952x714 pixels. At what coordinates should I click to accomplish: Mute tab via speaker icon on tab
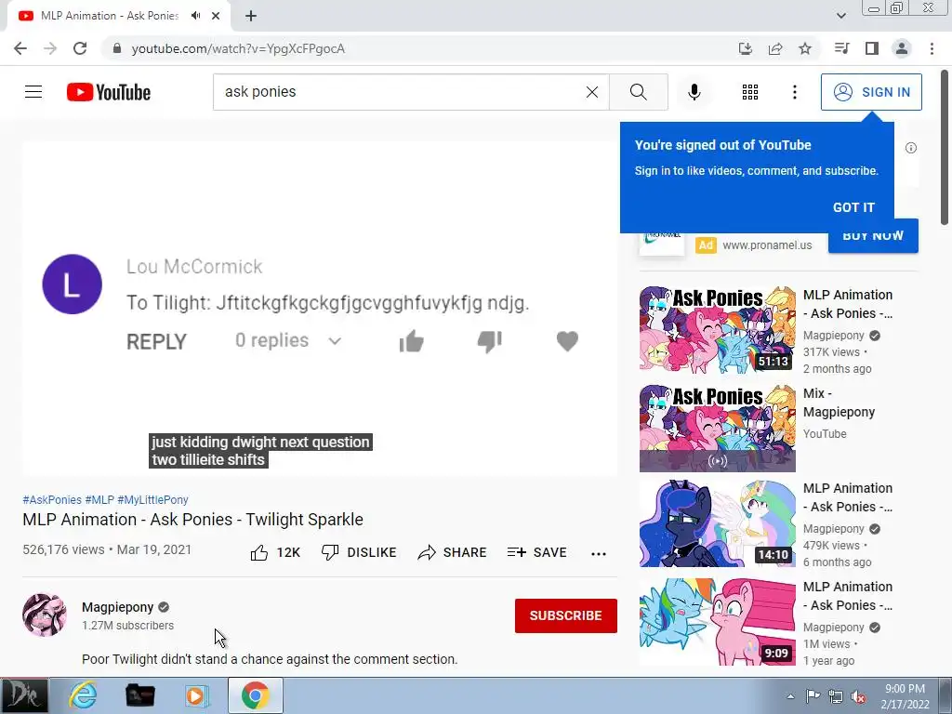click(195, 16)
